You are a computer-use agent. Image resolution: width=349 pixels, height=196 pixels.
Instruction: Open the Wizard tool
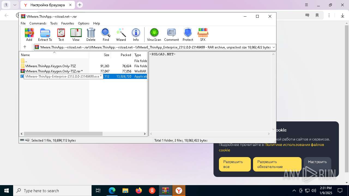(x=121, y=35)
